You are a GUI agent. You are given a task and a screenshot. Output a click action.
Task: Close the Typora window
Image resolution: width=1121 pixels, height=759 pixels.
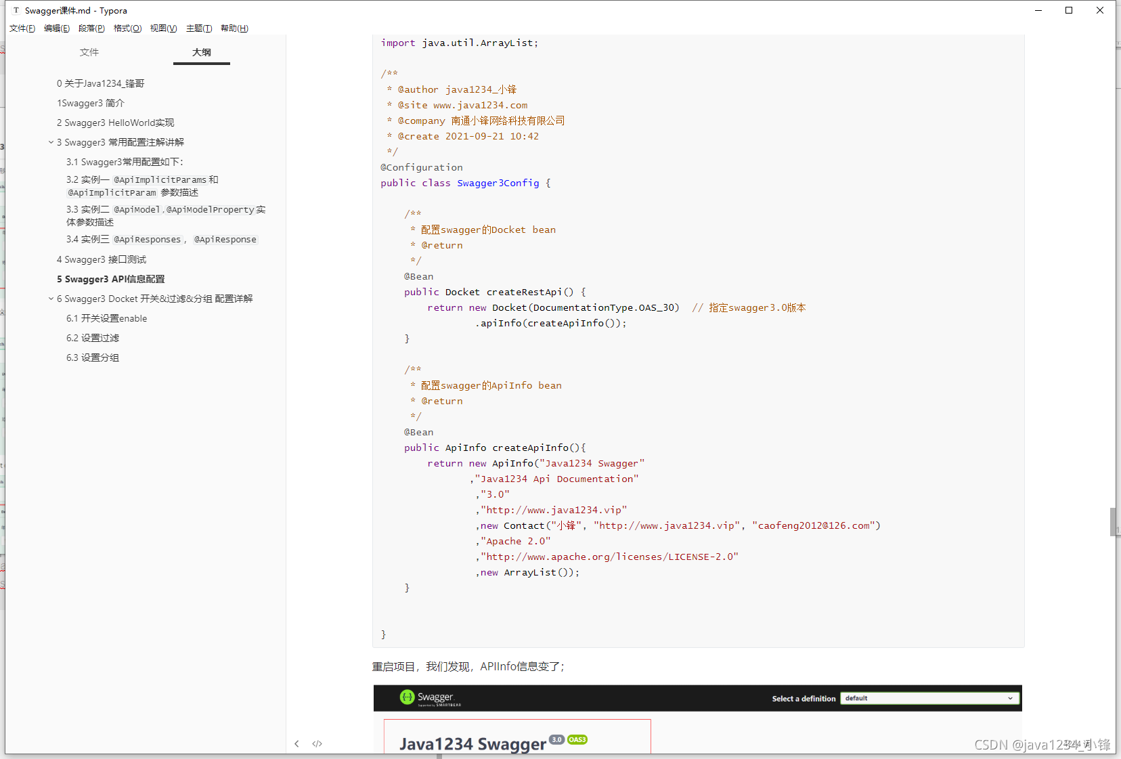(x=1100, y=10)
